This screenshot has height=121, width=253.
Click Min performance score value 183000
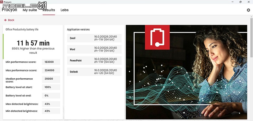51,62
